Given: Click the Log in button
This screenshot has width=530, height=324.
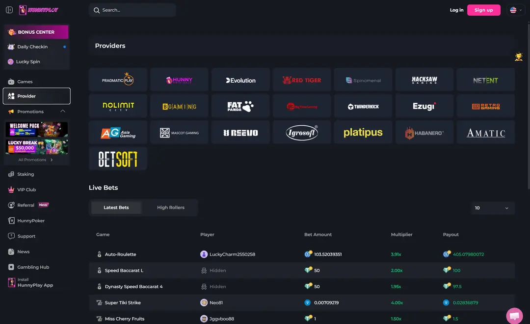Looking at the screenshot, I should click(x=456, y=10).
